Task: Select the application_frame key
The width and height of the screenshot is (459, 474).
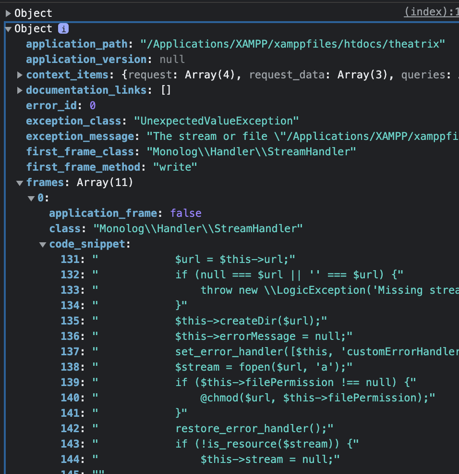Action: tap(103, 213)
